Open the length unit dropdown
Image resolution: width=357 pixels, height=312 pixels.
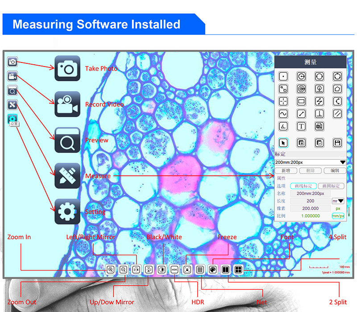pos(338,201)
